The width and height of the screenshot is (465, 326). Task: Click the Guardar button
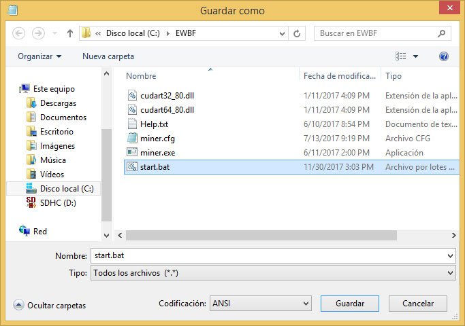(350, 304)
